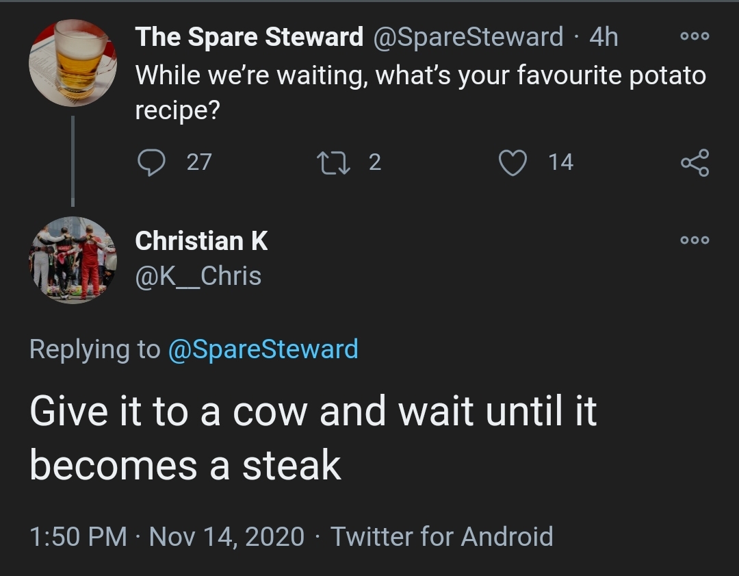Click the @K__Chris username
Image resolution: width=739 pixels, height=576 pixels.
pyautogui.click(x=198, y=276)
